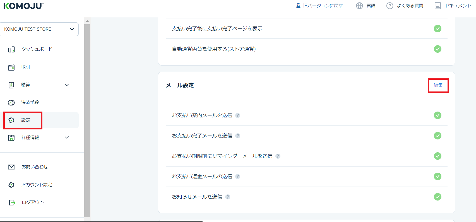Click help icon beside お知らせメールを送信
Screen dimensions: 476x222
click(228, 197)
